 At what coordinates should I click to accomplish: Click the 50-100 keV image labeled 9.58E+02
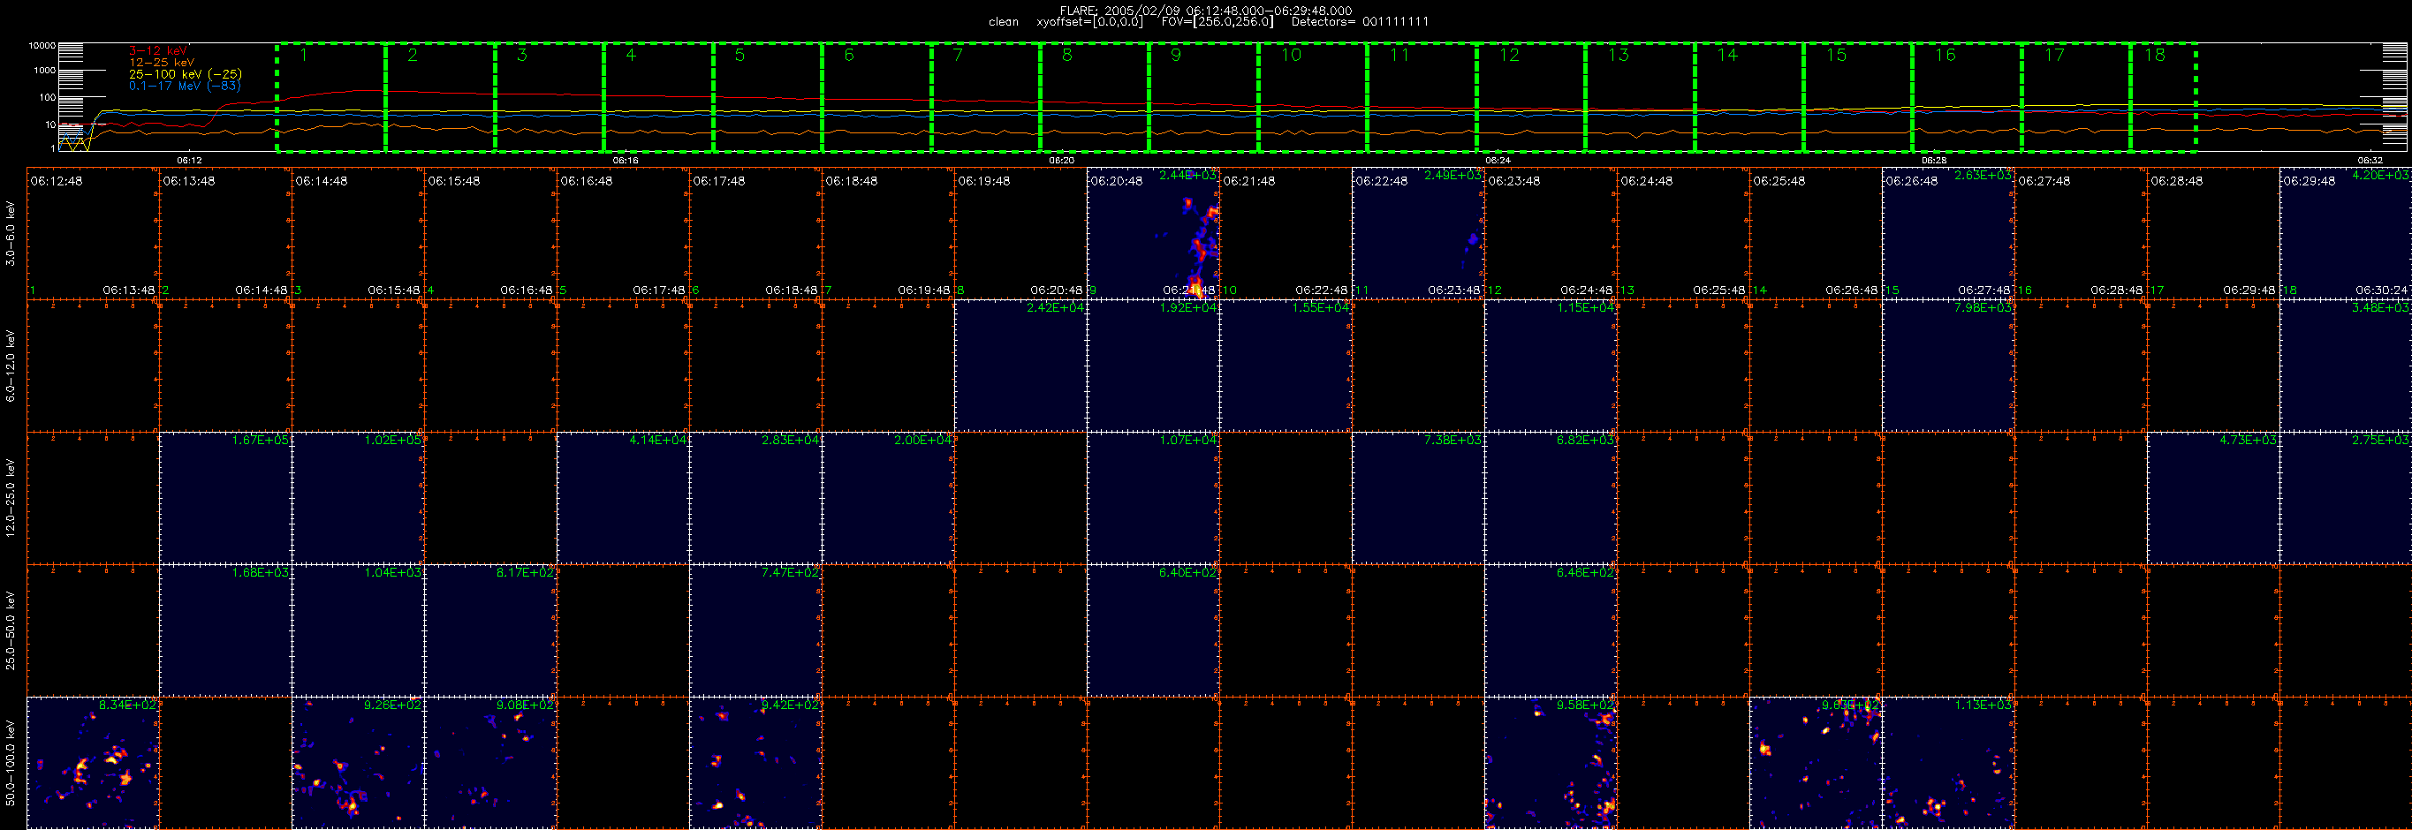pos(1551,763)
